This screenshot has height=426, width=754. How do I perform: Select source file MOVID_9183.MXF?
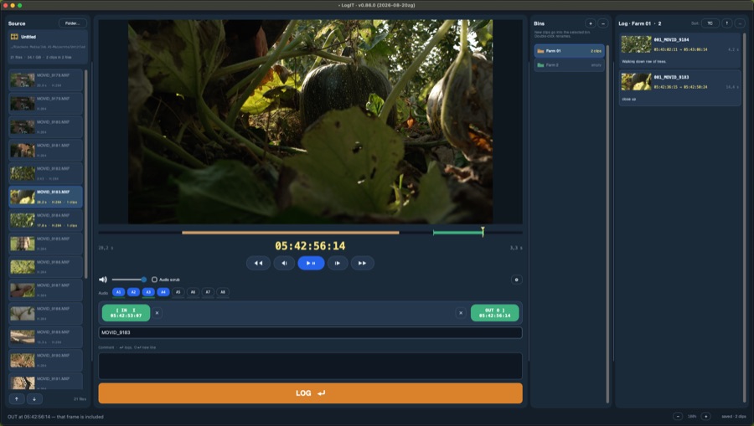point(46,197)
